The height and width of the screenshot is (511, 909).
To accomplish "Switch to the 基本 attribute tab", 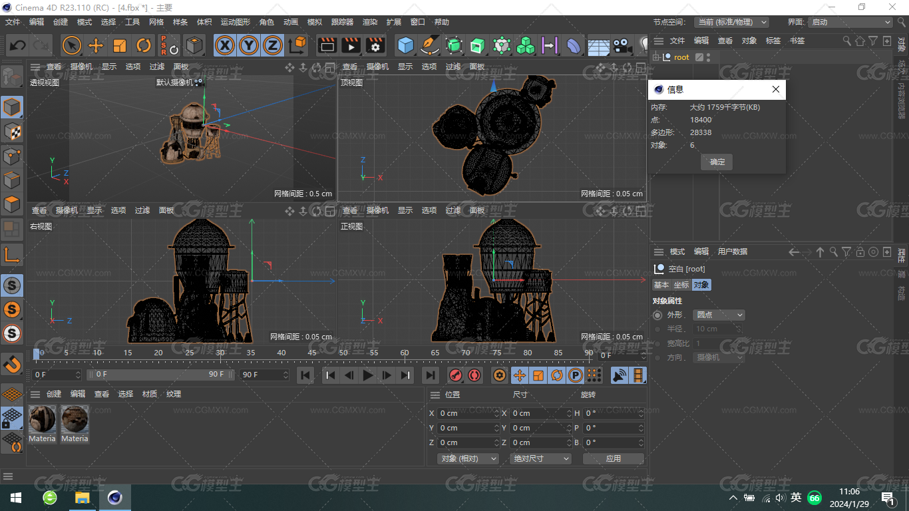I will tap(661, 285).
